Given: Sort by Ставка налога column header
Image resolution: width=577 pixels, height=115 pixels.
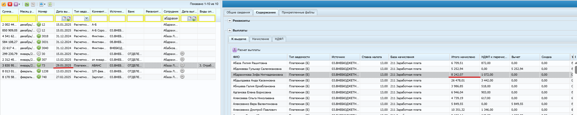Looking at the screenshot, I should click(x=374, y=57).
